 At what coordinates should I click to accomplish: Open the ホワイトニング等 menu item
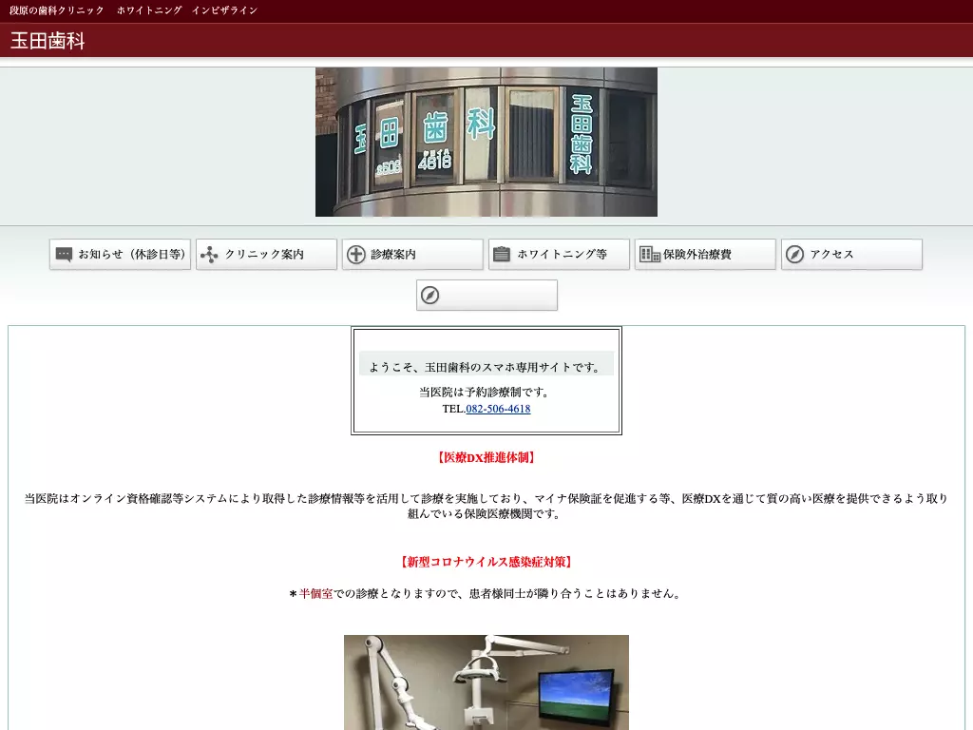559,255
